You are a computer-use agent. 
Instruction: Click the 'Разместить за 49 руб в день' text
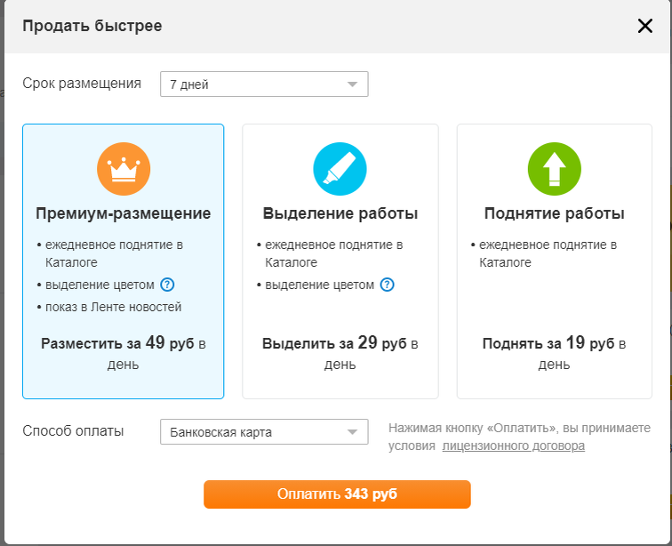(x=124, y=353)
